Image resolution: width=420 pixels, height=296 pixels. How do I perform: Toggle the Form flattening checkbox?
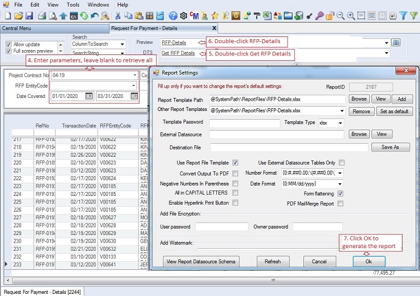click(340, 194)
